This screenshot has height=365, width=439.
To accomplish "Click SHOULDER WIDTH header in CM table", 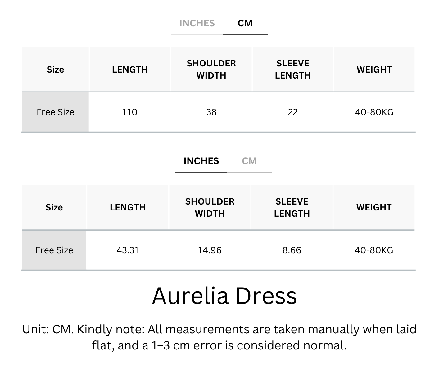I will (x=211, y=70).
